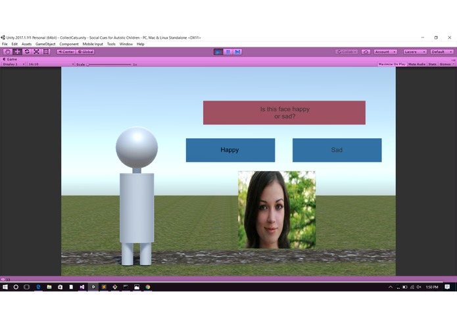Click the woman's face photo

(277, 210)
